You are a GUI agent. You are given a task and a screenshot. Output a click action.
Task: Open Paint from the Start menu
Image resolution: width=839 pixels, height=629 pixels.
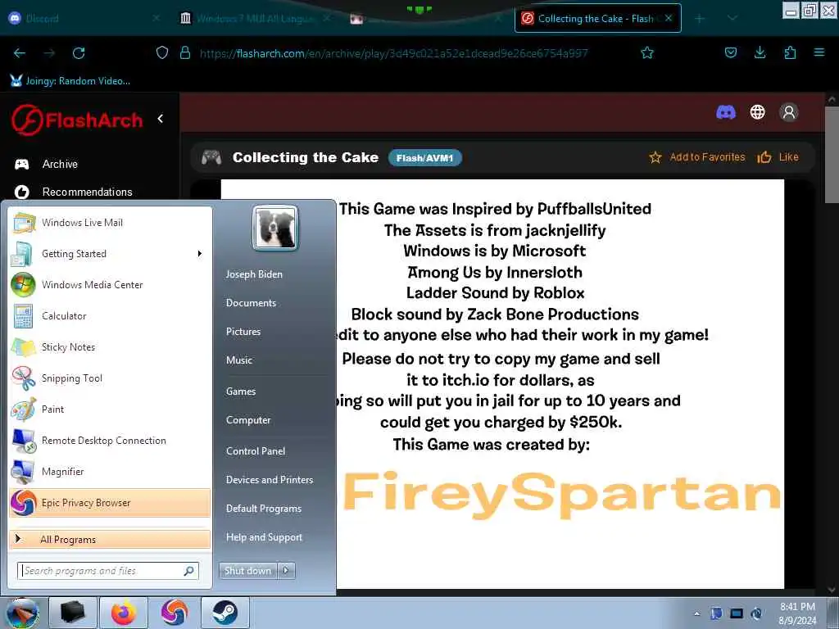point(110,410)
